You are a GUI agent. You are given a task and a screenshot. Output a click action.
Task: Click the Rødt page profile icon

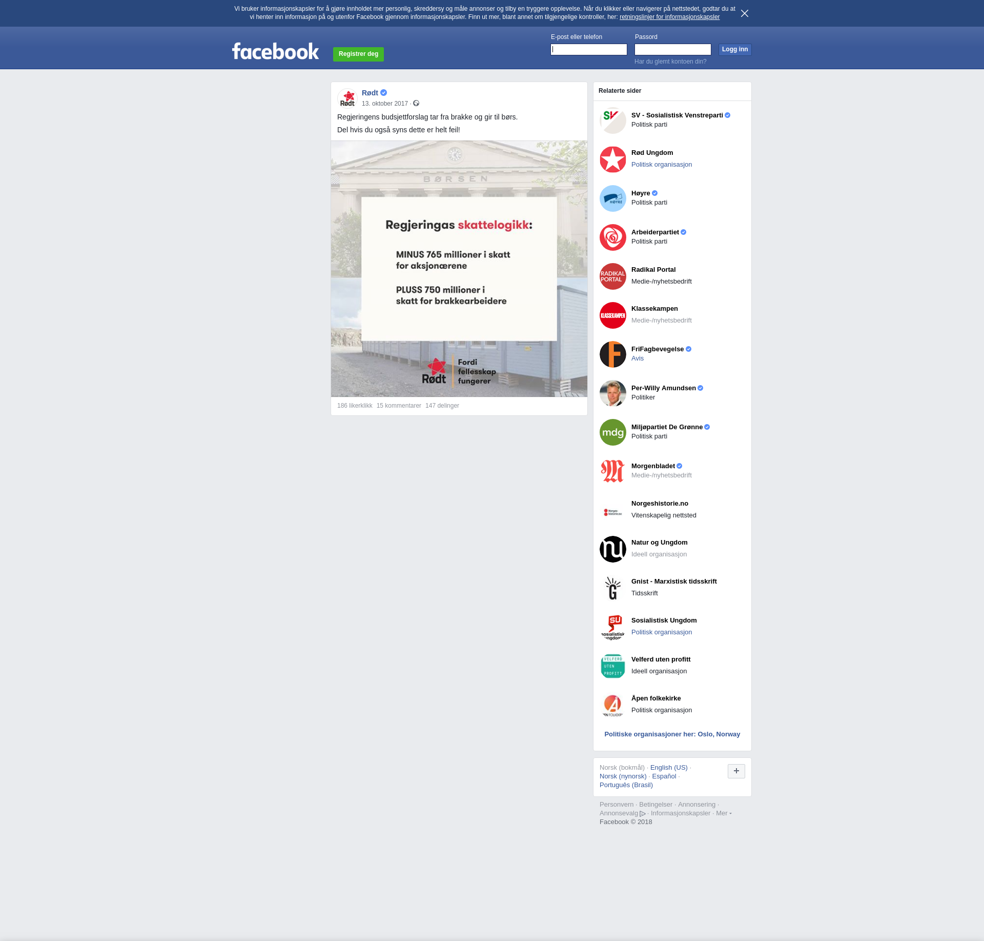pyautogui.click(x=347, y=98)
